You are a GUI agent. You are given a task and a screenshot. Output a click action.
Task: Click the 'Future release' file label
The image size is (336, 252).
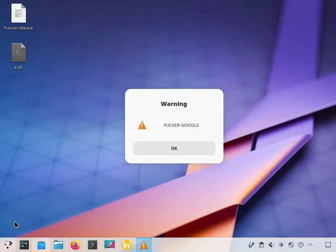18,28
